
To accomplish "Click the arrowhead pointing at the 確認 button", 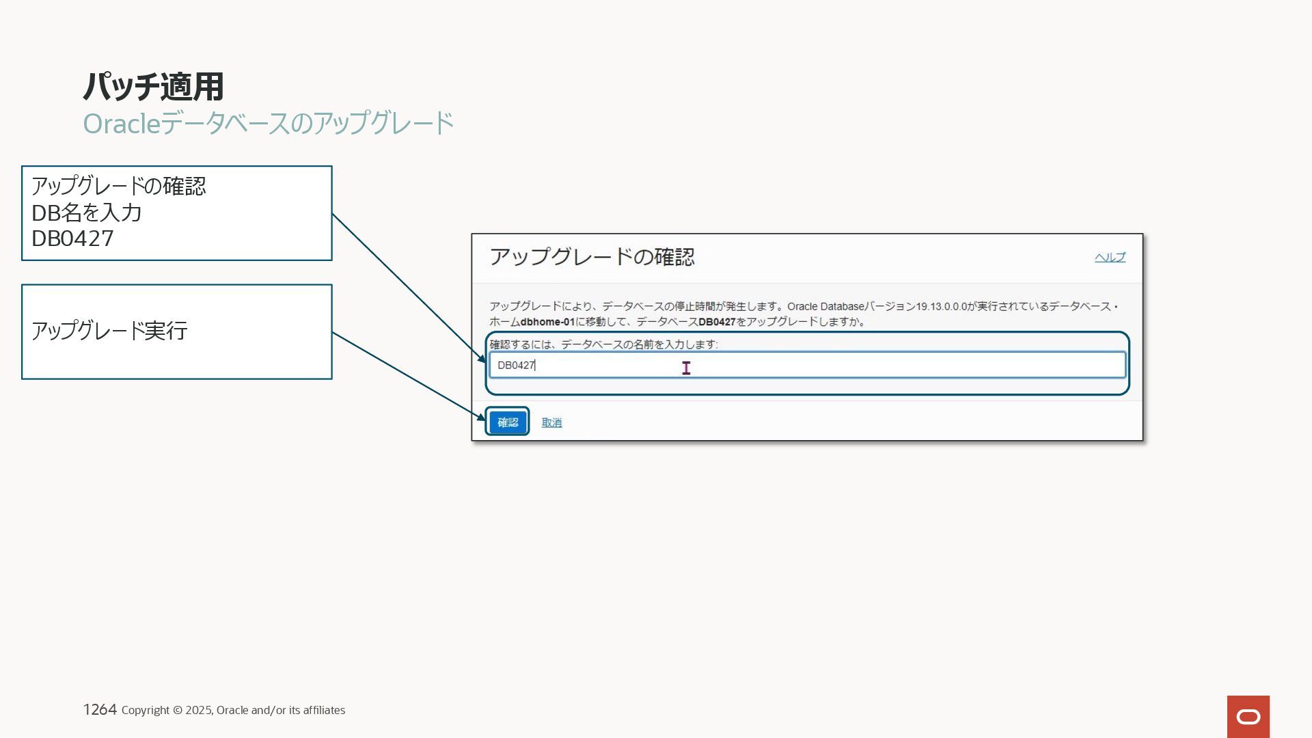I will coord(482,416).
